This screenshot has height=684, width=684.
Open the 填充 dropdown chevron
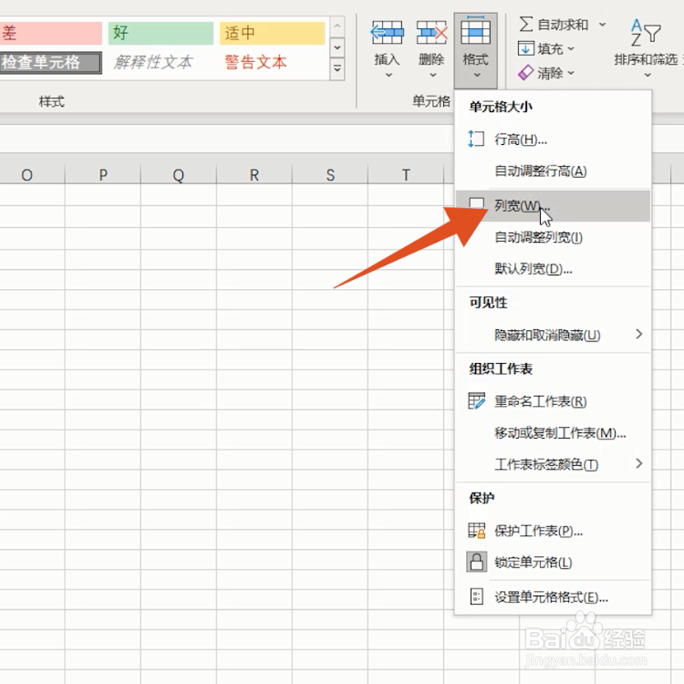[x=571, y=48]
